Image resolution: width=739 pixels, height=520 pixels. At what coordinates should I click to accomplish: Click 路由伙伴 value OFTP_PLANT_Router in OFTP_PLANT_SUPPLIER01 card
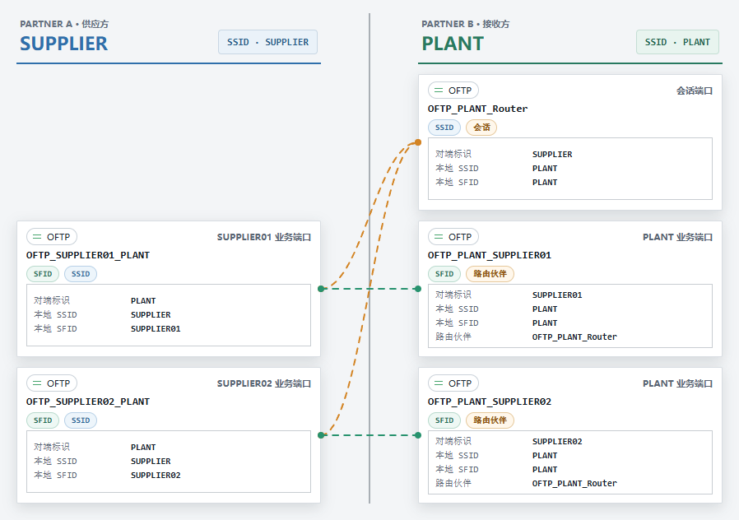click(x=574, y=337)
